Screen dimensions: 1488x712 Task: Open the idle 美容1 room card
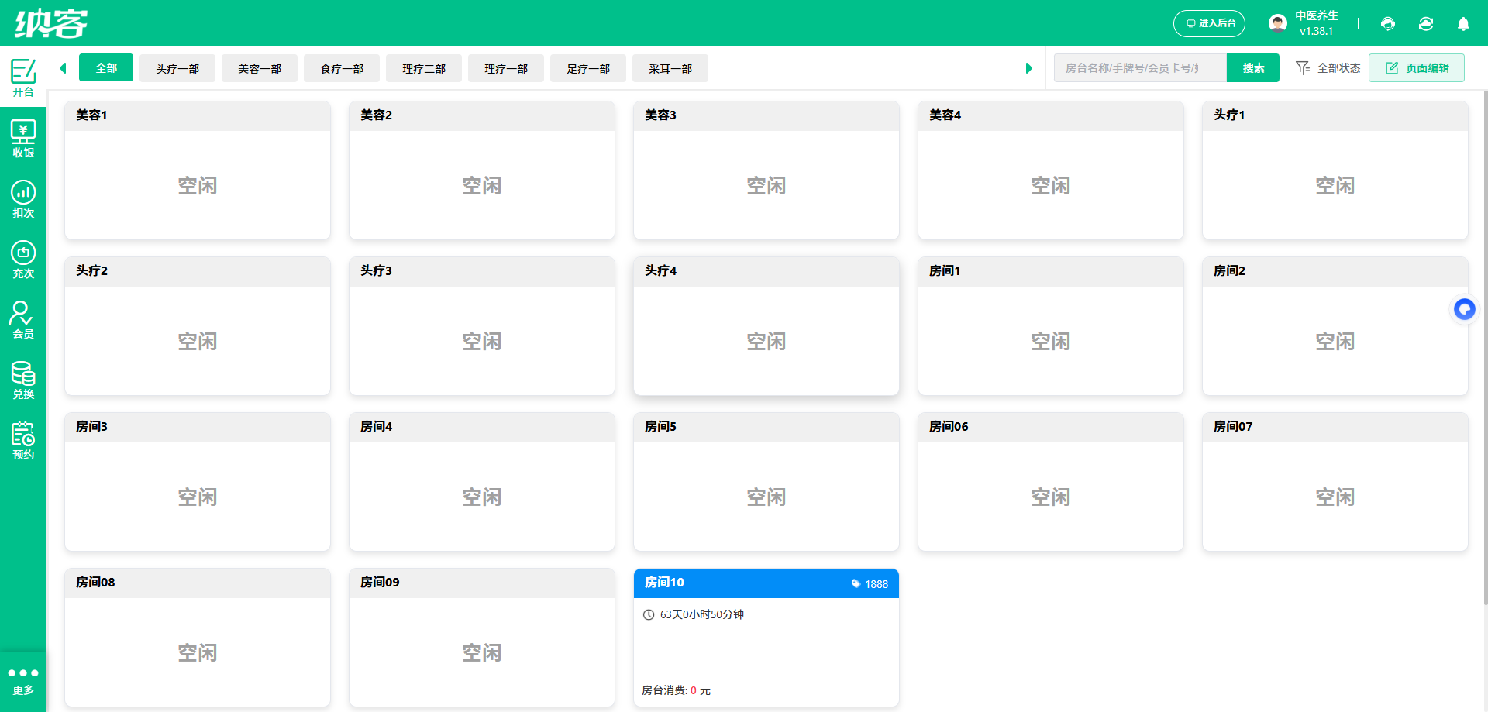coord(198,170)
